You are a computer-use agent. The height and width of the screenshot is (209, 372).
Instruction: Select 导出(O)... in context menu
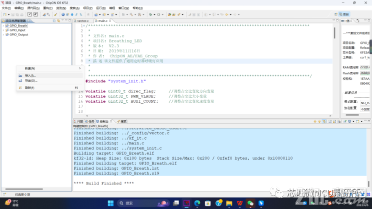50,81
